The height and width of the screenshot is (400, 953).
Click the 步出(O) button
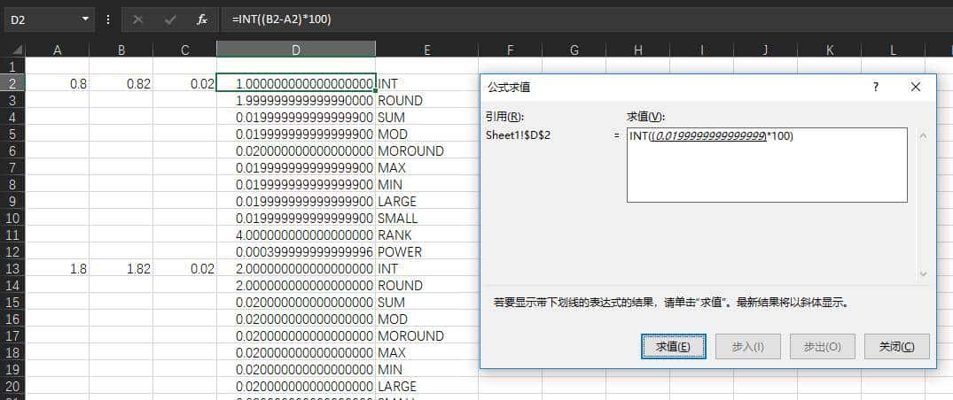[822, 346]
